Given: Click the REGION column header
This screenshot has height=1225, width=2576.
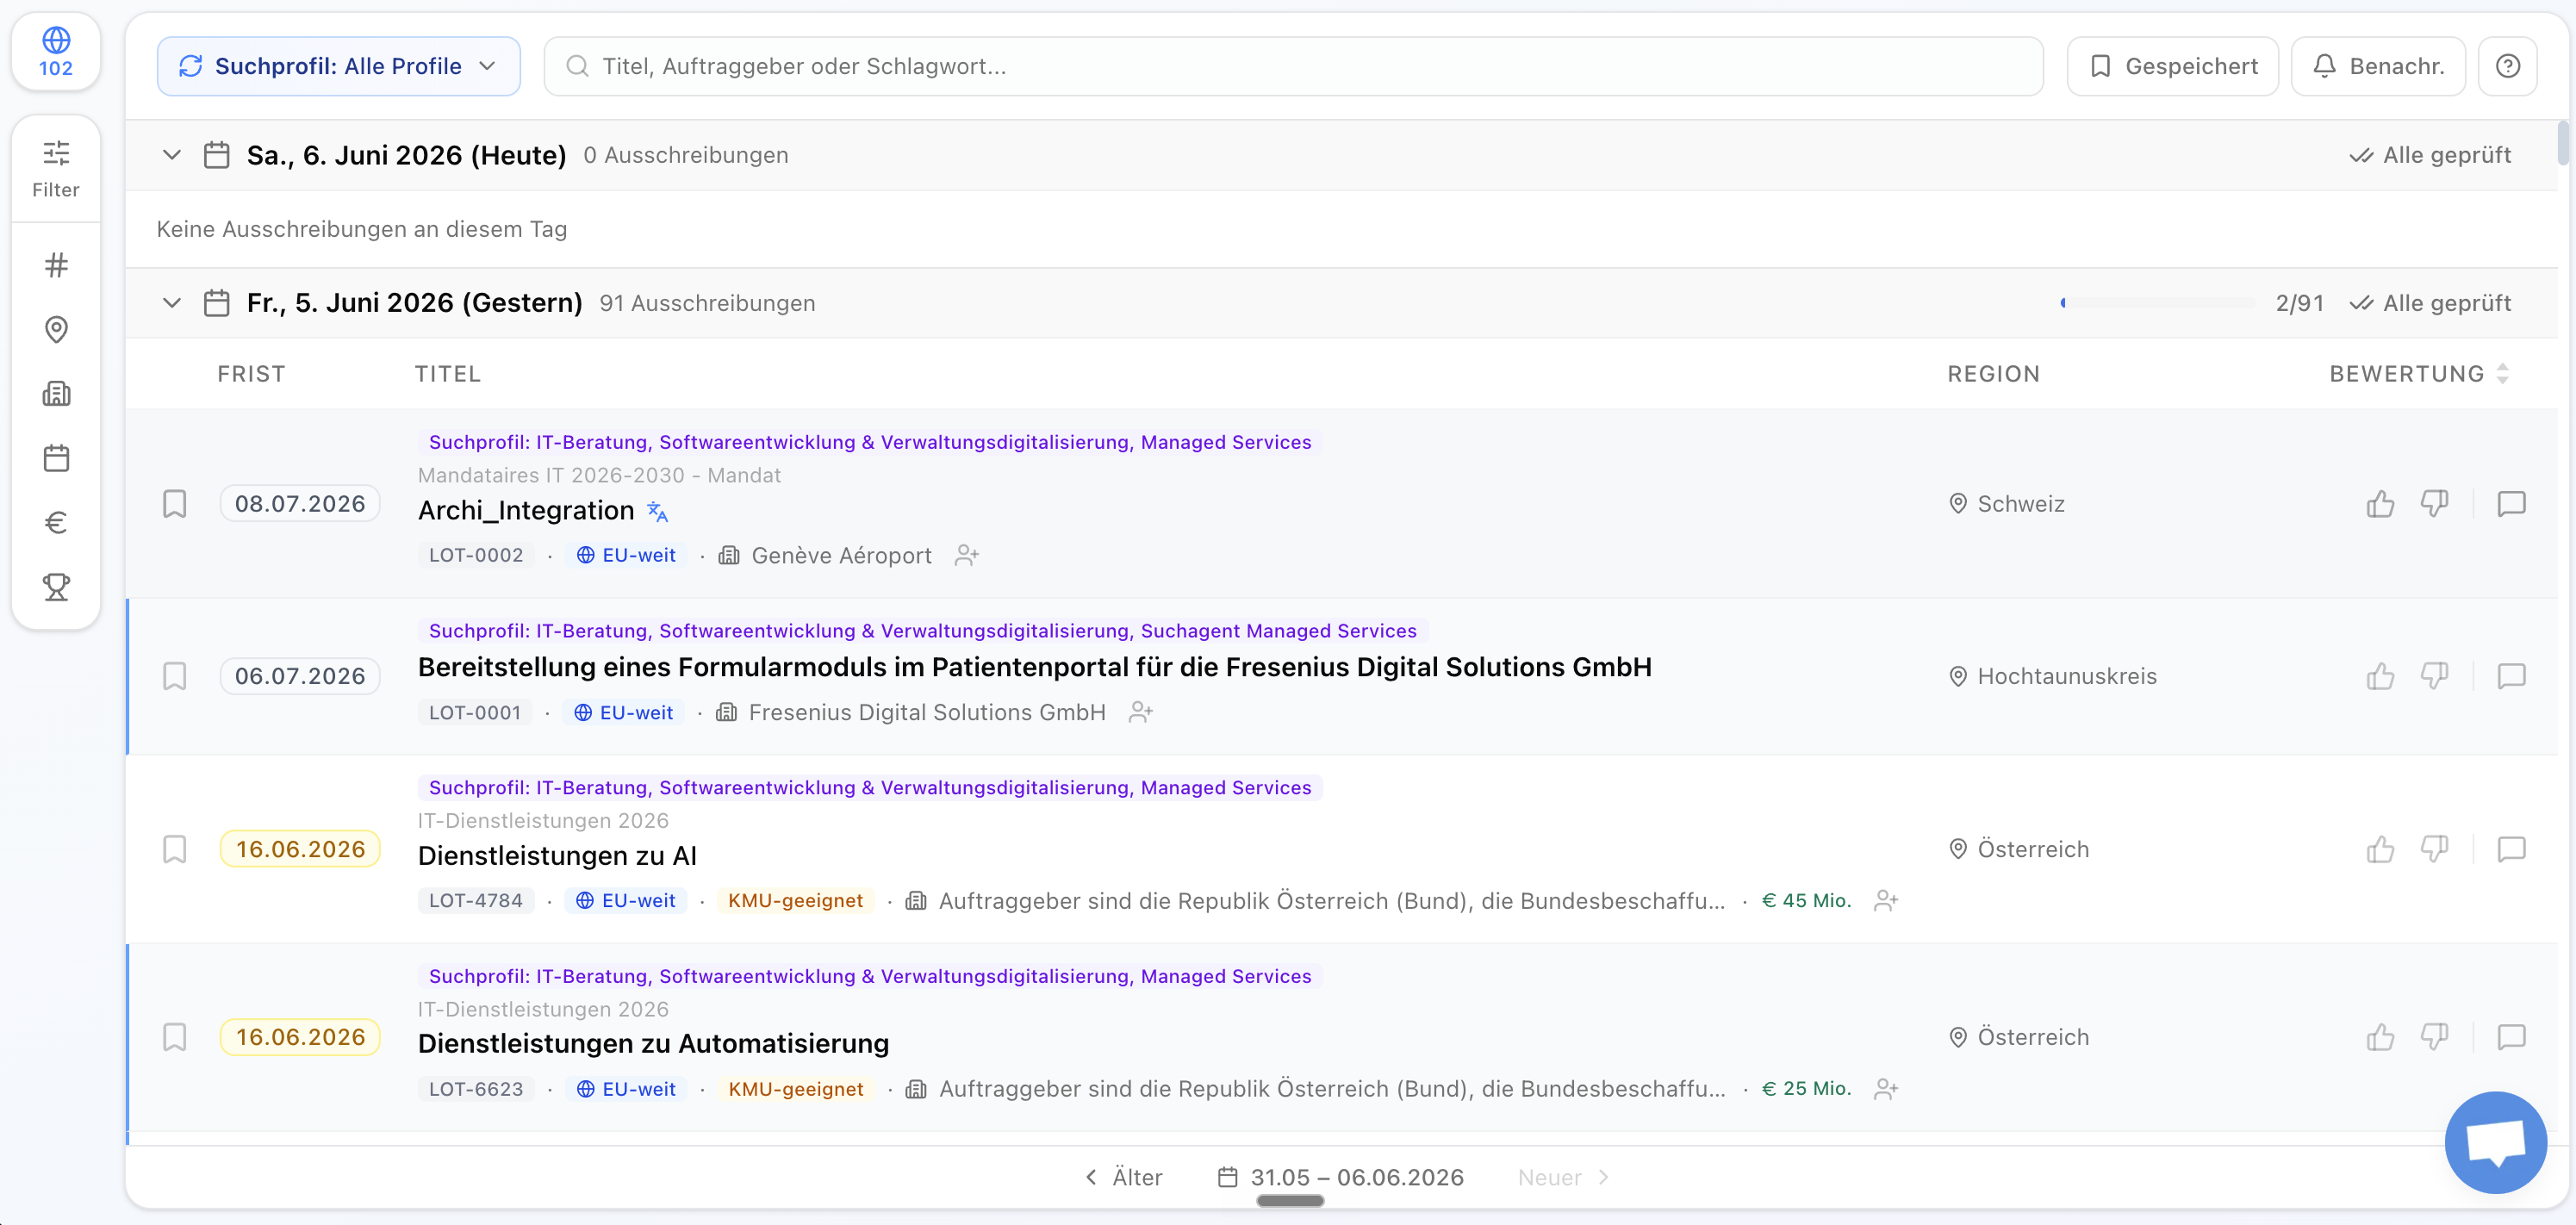Looking at the screenshot, I should [x=1993, y=374].
